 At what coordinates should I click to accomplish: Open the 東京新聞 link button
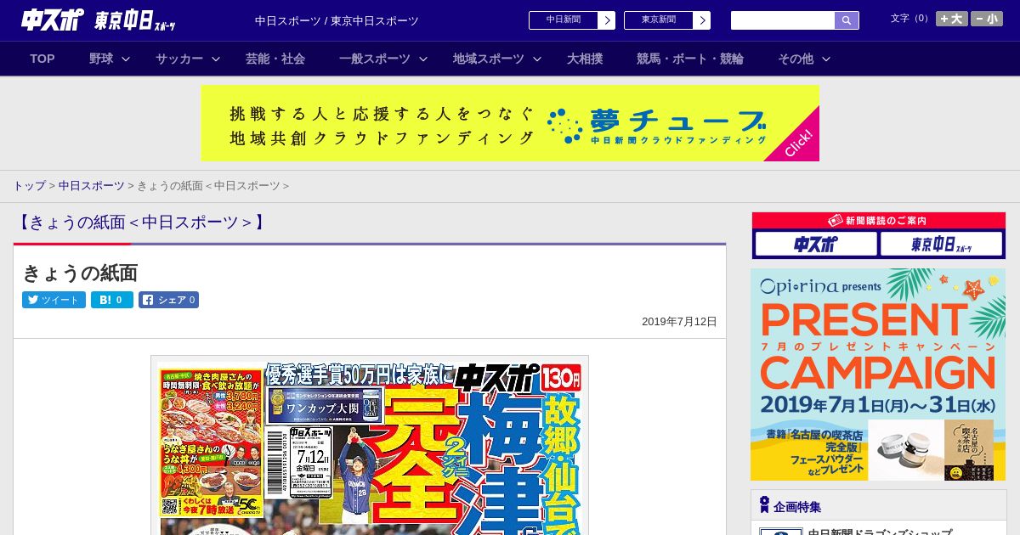coord(658,20)
